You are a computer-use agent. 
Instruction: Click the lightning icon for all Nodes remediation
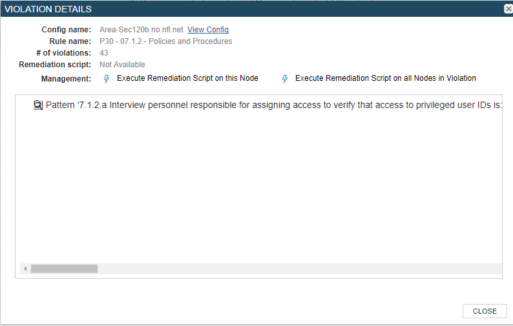(x=285, y=79)
